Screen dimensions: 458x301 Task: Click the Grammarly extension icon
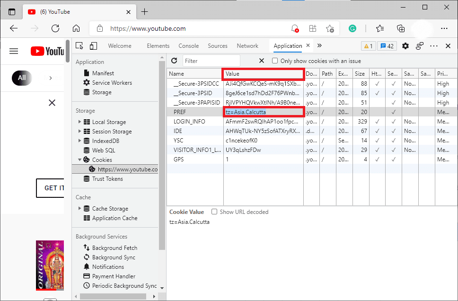click(352, 28)
